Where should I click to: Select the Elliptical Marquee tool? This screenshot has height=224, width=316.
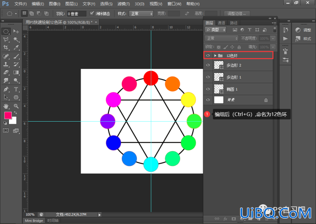click(x=6, y=31)
